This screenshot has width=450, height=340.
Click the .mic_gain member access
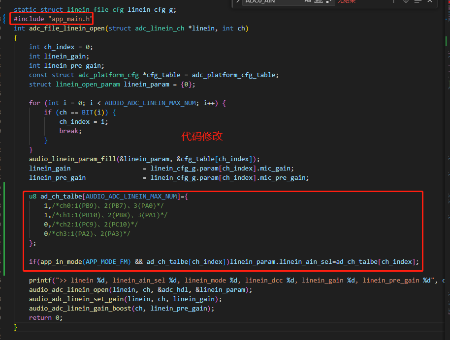coord(275,169)
